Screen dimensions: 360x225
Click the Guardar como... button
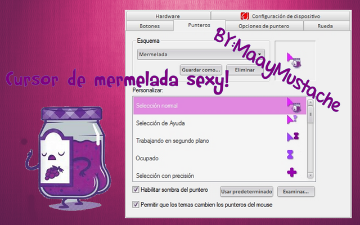[x=201, y=70]
